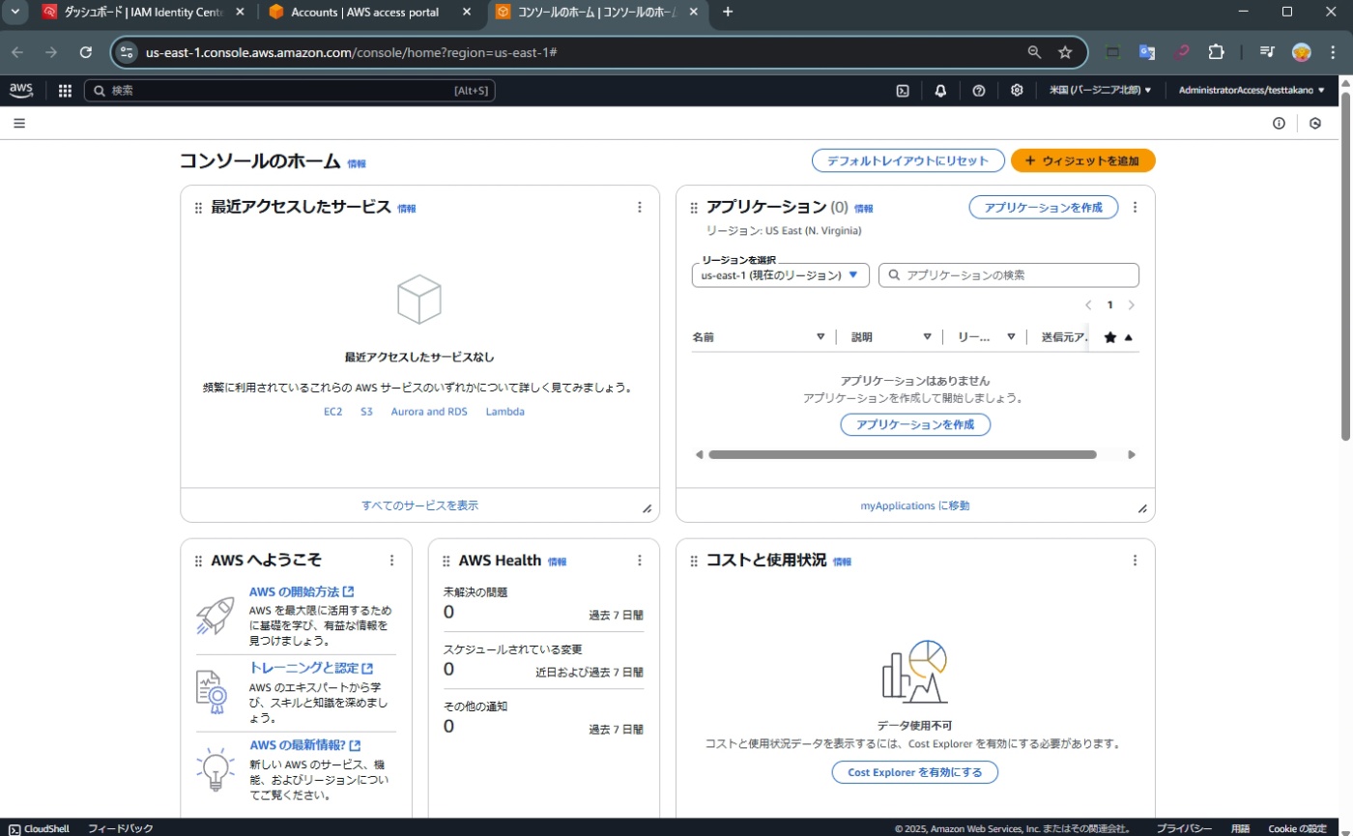This screenshot has height=836, width=1353.
Task: Click ウィジェットを追加 button
Action: tap(1082, 161)
